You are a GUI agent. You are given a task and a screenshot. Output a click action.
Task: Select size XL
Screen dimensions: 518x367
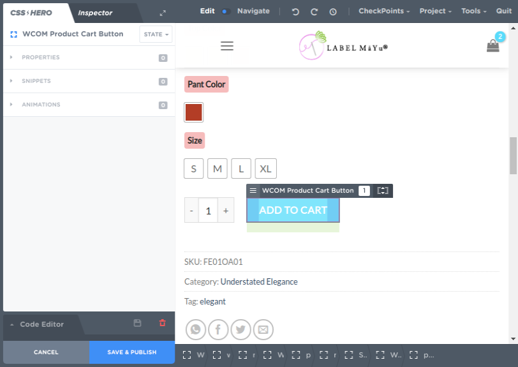[265, 169]
